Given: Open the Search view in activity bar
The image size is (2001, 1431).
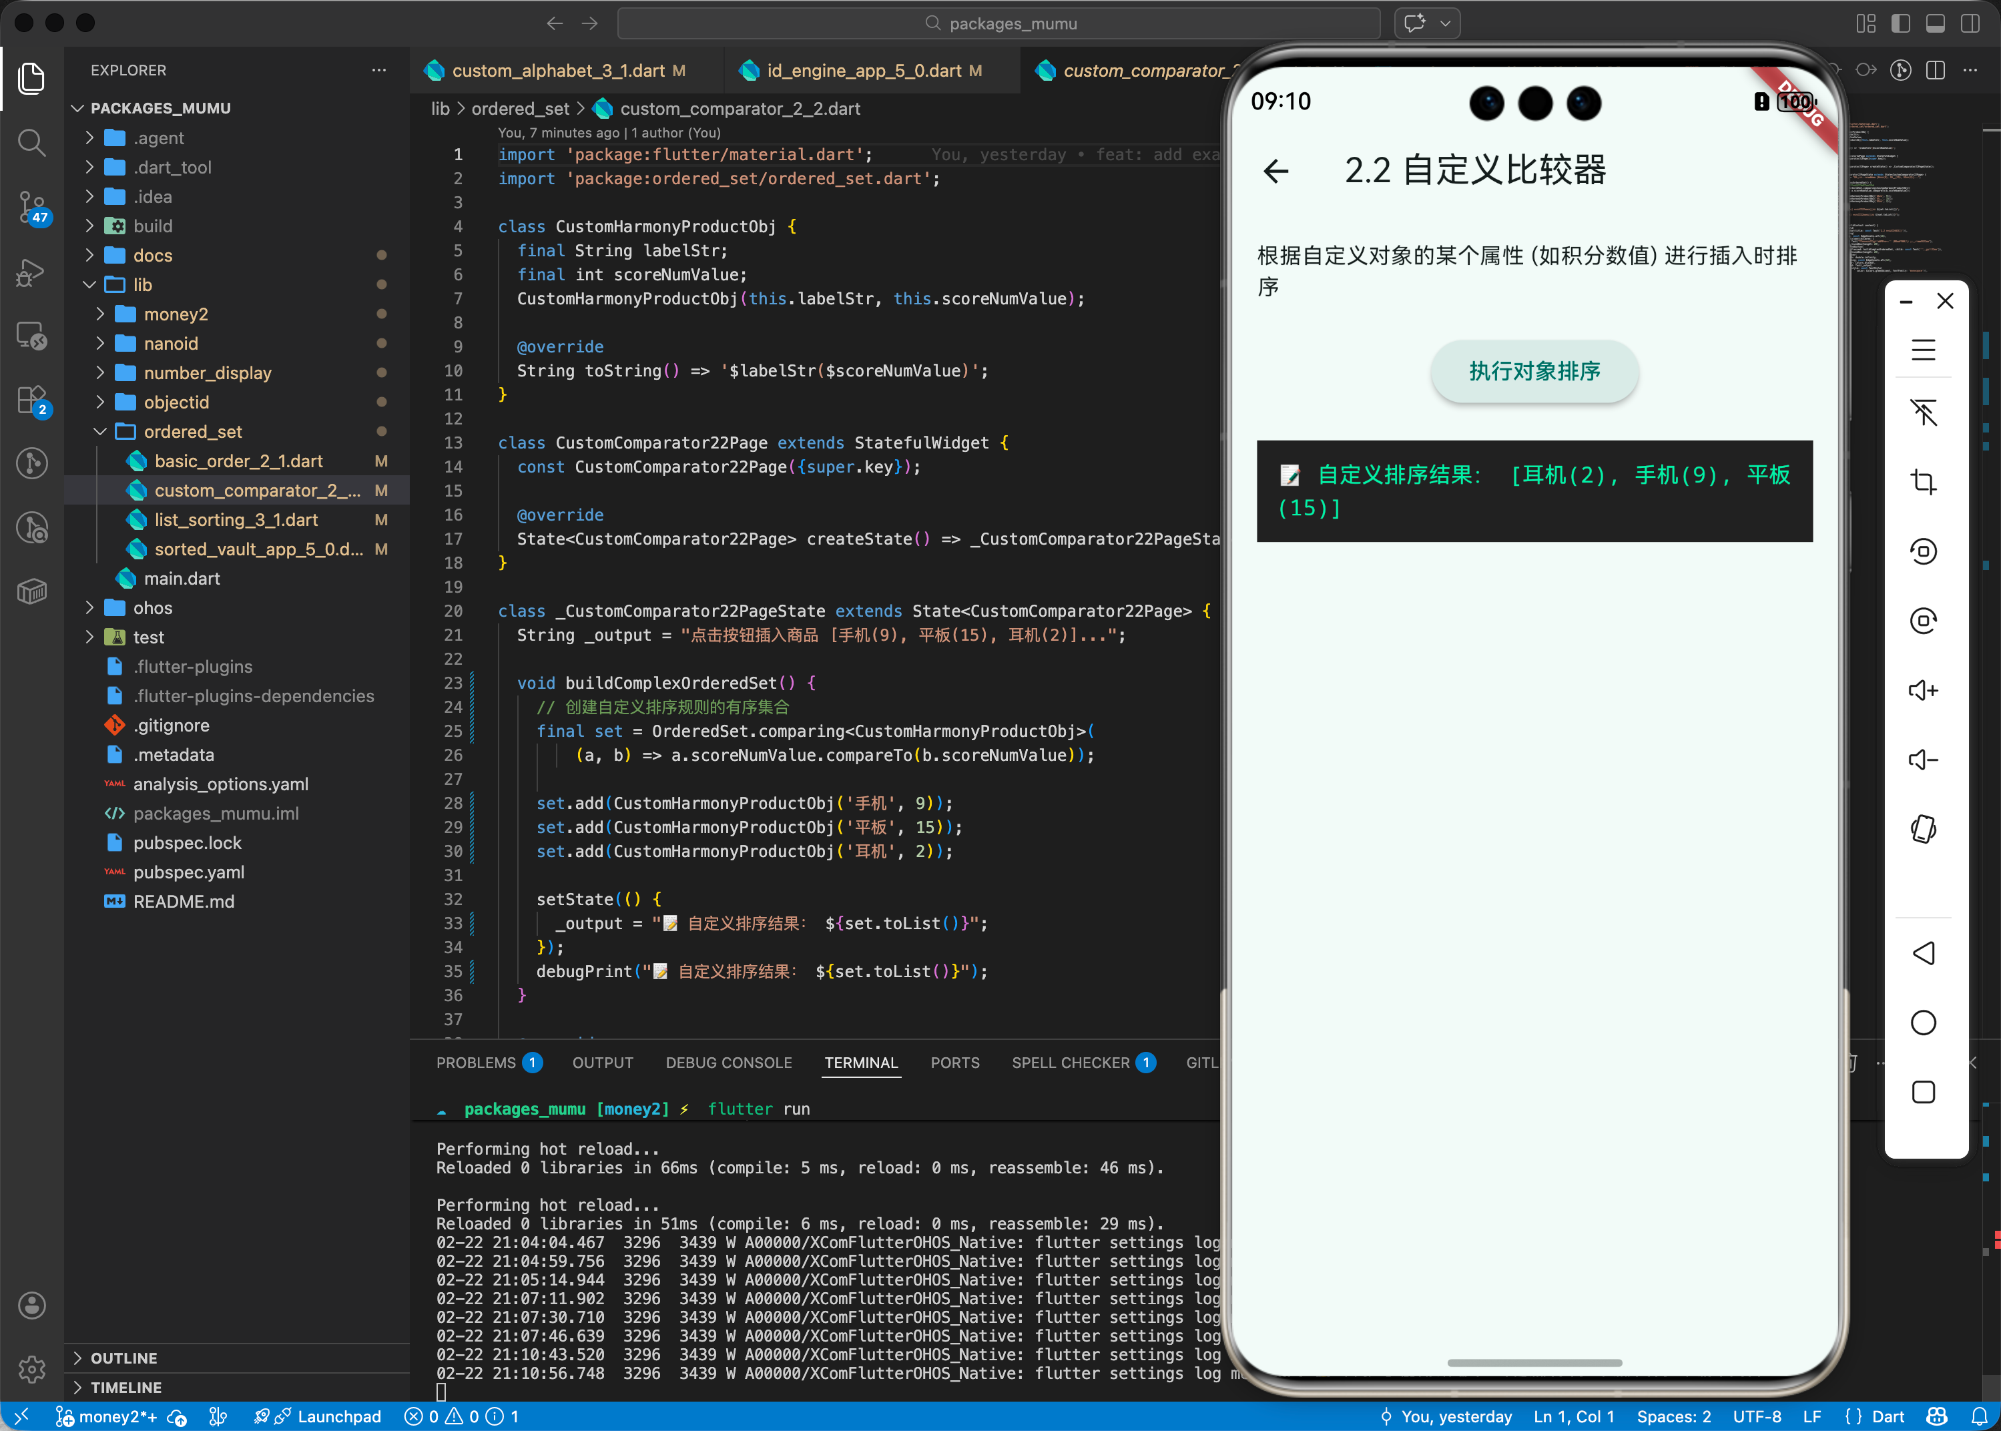Looking at the screenshot, I should [x=32, y=142].
